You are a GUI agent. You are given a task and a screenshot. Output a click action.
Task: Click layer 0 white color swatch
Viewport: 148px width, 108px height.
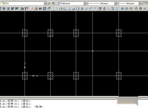6,3
